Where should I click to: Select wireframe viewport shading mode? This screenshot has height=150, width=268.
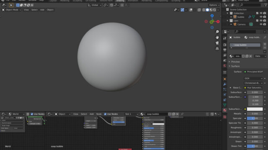(x=204, y=10)
